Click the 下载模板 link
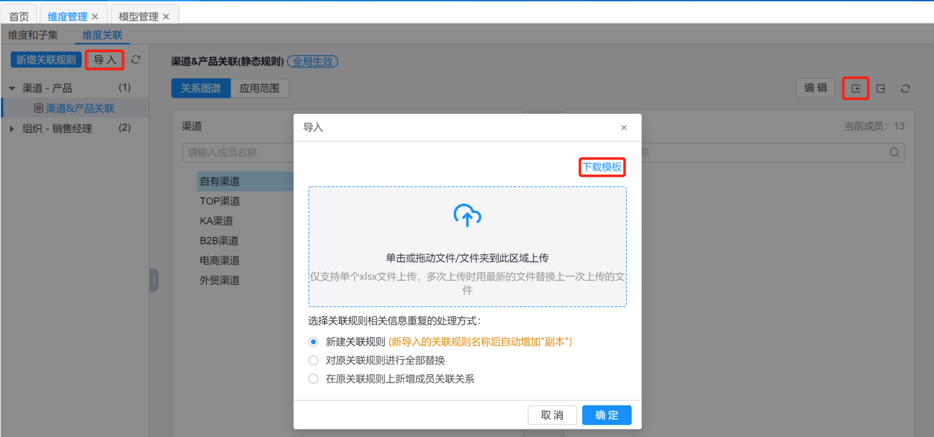This screenshot has height=437, width=934. 602,167
